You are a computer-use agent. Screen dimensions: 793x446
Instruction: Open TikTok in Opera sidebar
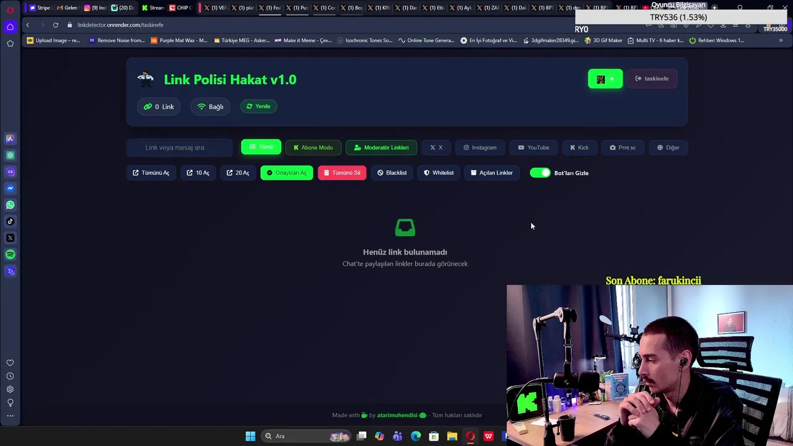[10, 221]
